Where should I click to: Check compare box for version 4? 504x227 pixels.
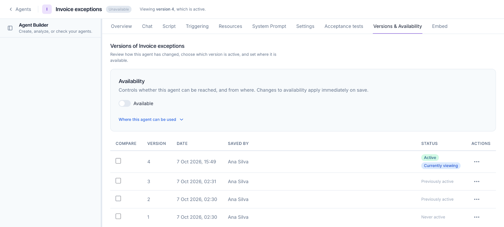point(118,161)
